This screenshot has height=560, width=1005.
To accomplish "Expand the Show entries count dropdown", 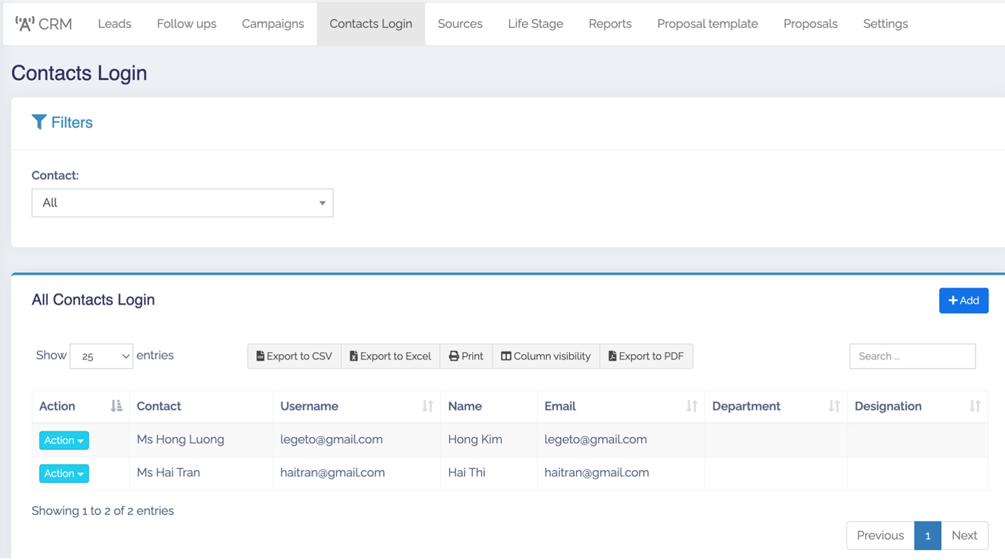I will point(101,356).
